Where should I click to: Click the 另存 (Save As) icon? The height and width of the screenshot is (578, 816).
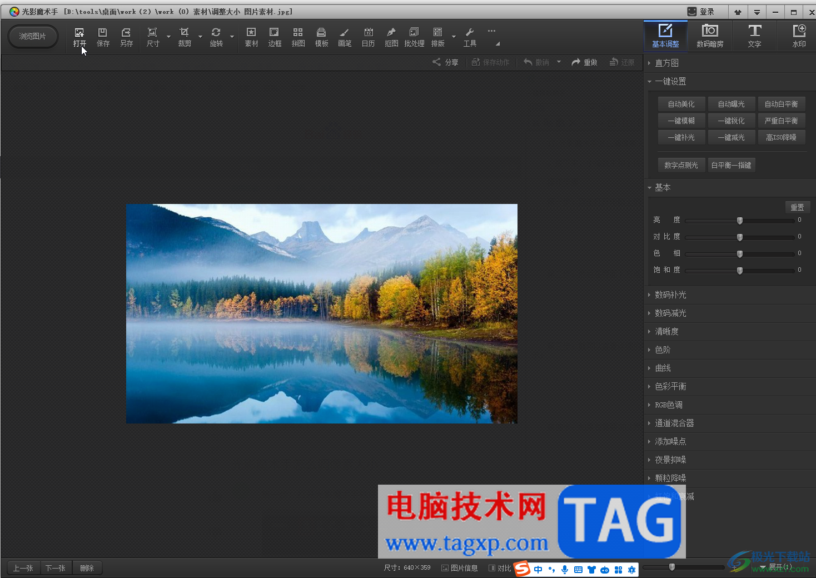pyautogui.click(x=126, y=37)
